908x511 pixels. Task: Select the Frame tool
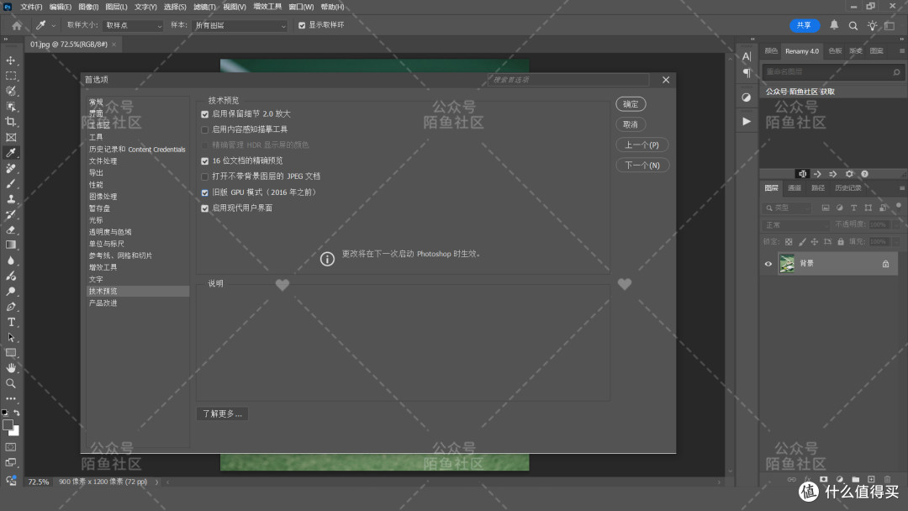(x=10, y=137)
